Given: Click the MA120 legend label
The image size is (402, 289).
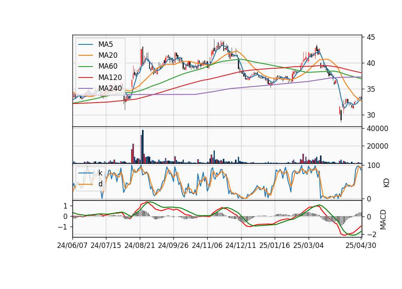Looking at the screenshot, I should click(110, 77).
